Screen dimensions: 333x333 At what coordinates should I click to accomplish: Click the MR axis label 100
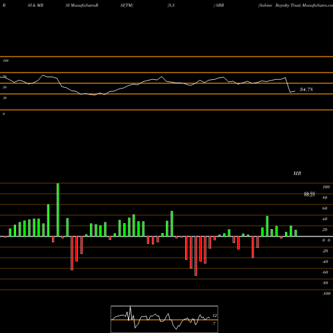[x=326, y=187]
